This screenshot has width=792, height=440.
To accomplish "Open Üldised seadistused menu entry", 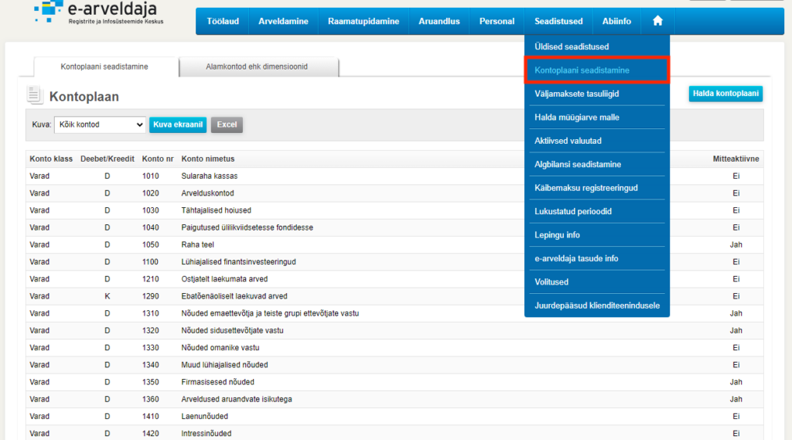I will 572,47.
